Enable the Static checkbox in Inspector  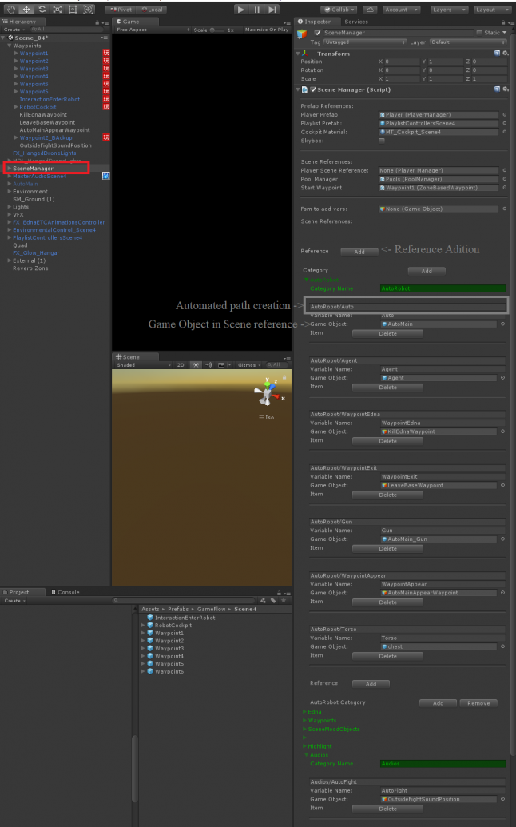(x=479, y=33)
